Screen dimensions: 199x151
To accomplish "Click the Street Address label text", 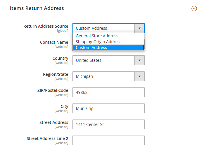I will click(x=54, y=122).
